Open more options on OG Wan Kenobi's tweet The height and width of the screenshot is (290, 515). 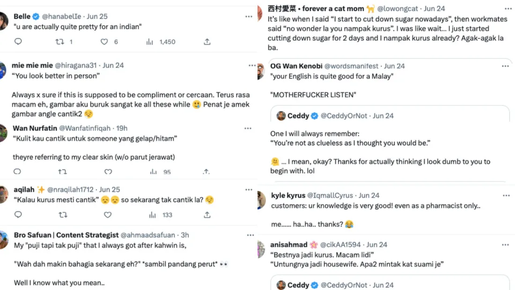pos(505,66)
